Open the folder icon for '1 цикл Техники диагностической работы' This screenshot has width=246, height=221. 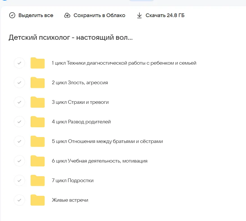pos(37,63)
